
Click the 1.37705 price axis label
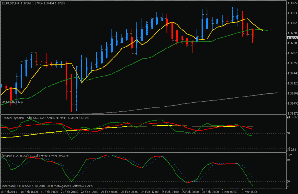pyautogui.click(x=293, y=33)
